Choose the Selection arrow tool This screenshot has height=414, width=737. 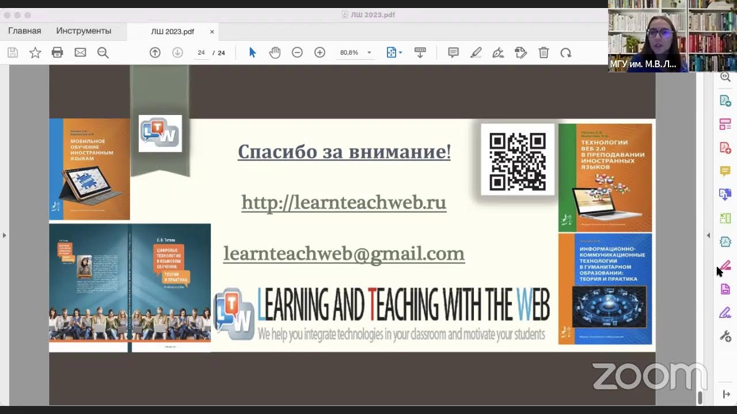point(252,53)
